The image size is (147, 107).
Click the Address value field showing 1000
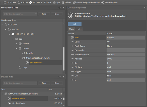[x=126, y=59]
